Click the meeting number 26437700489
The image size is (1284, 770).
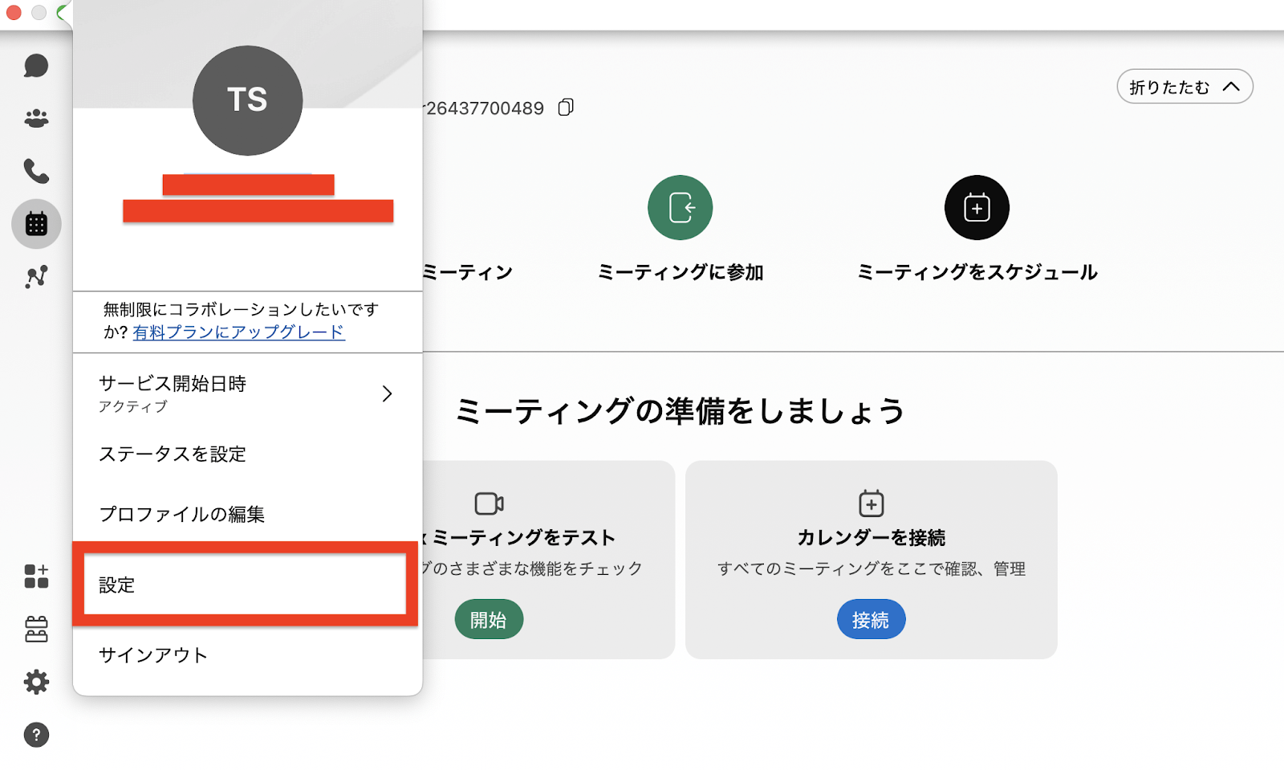[485, 108]
